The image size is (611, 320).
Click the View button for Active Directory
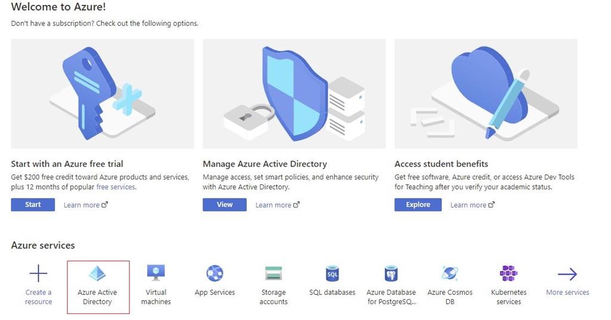coord(224,205)
